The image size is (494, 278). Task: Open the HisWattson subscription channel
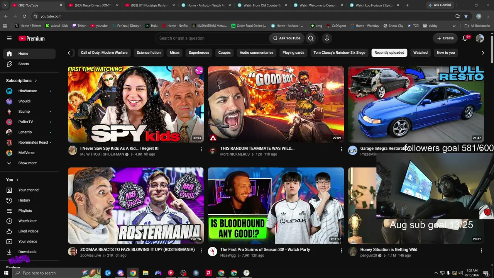tap(29, 91)
